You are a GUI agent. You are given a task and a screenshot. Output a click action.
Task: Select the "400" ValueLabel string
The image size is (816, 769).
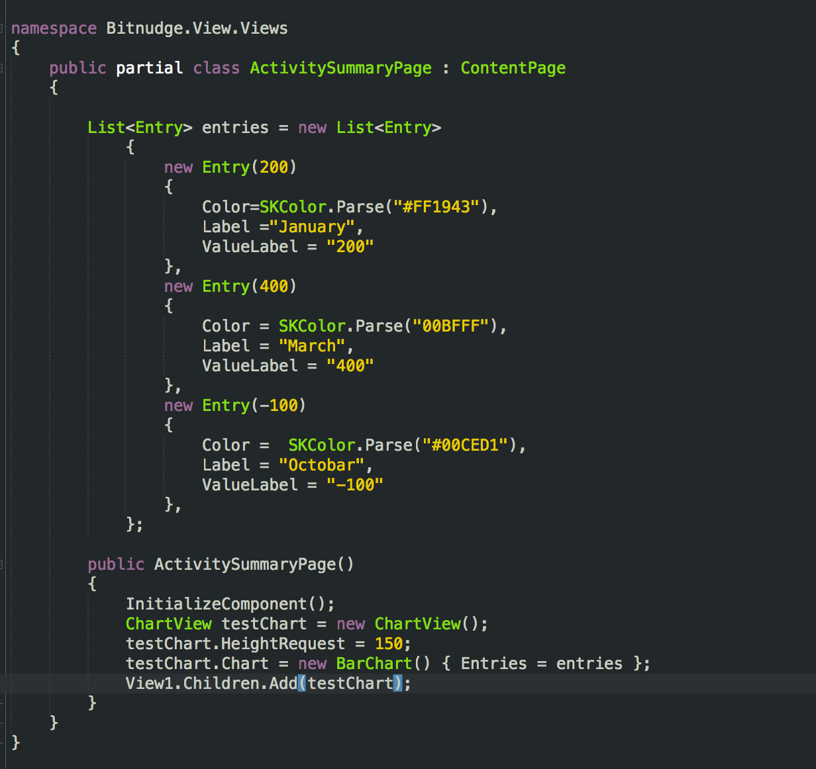pyautogui.click(x=350, y=365)
